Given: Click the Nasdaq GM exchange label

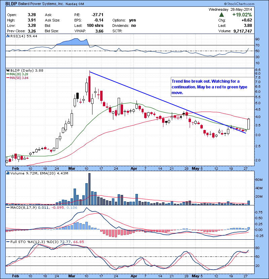Looking at the screenshot, I should [75, 4].
